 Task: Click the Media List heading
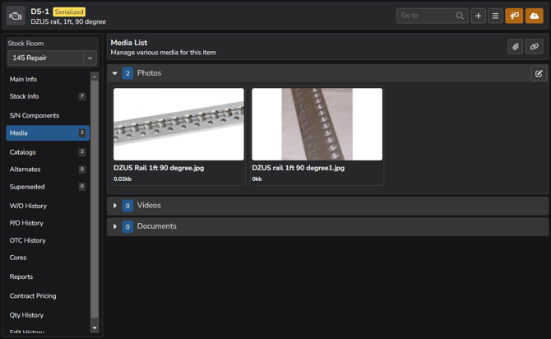[x=129, y=43]
